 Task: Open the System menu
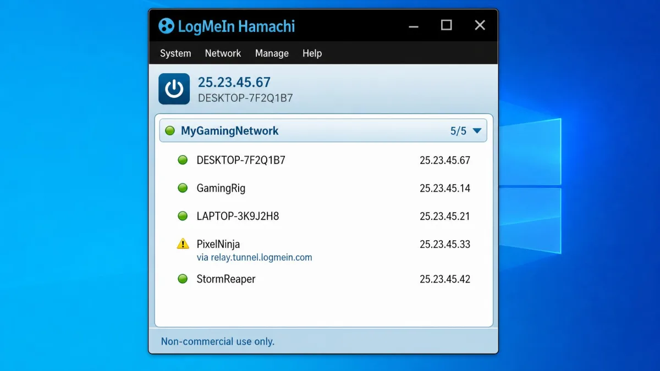175,53
